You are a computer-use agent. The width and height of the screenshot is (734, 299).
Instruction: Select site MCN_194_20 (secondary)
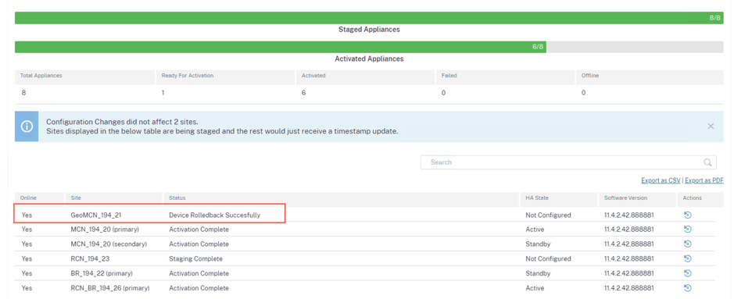(109, 244)
